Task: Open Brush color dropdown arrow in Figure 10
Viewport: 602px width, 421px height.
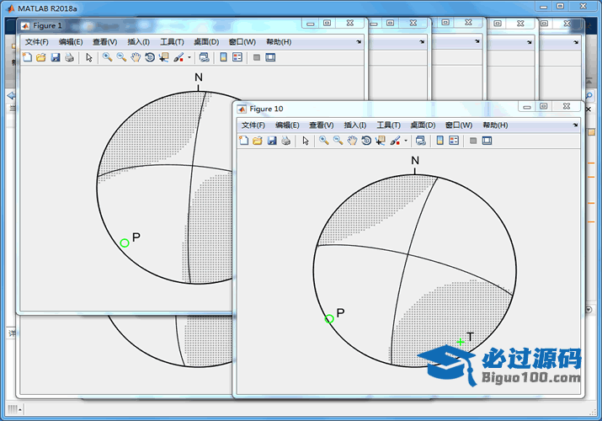Action: 406,141
